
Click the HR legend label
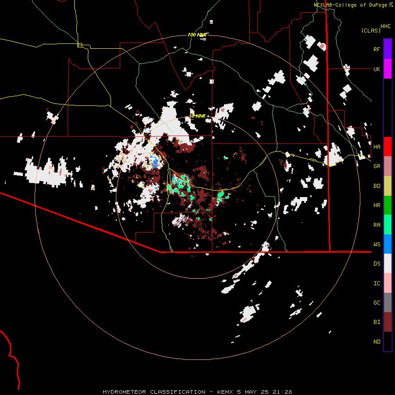[377, 205]
